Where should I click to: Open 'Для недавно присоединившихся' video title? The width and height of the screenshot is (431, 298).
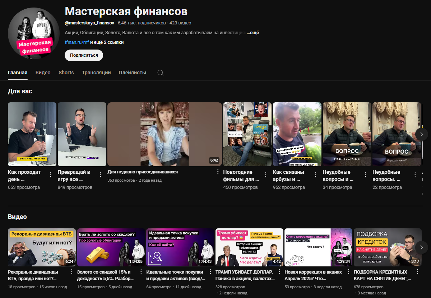(143, 172)
